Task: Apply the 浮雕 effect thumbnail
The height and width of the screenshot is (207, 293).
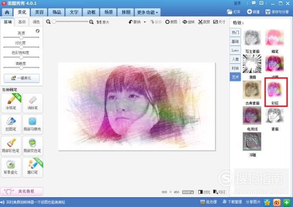Action: [252, 142]
